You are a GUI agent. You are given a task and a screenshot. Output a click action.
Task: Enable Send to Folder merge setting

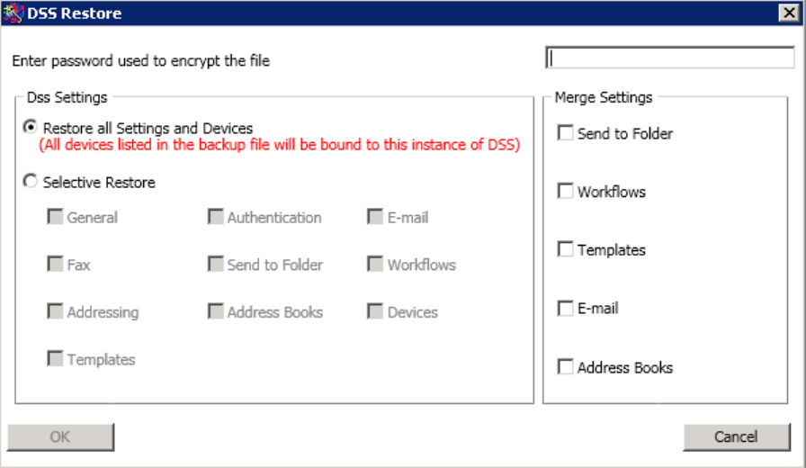[x=566, y=133]
